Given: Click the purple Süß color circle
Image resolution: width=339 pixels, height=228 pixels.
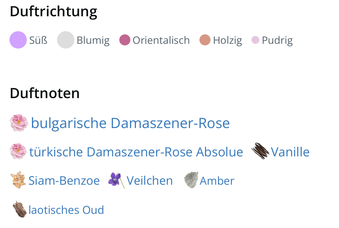Looking at the screenshot, I should point(18,40).
